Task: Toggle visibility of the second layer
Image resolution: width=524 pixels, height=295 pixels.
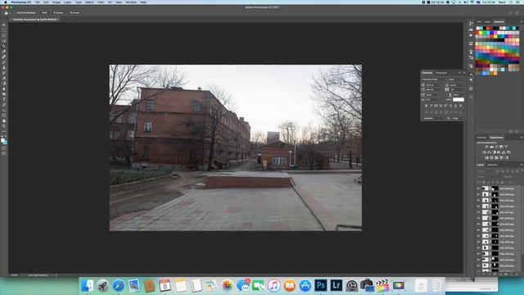Action: tap(478, 194)
